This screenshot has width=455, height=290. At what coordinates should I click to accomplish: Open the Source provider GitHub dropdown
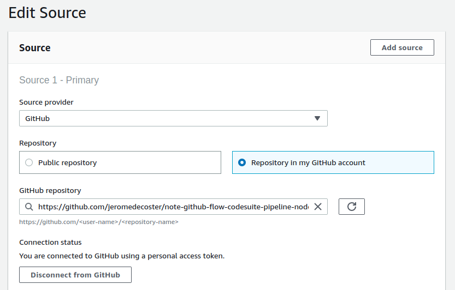click(x=173, y=118)
